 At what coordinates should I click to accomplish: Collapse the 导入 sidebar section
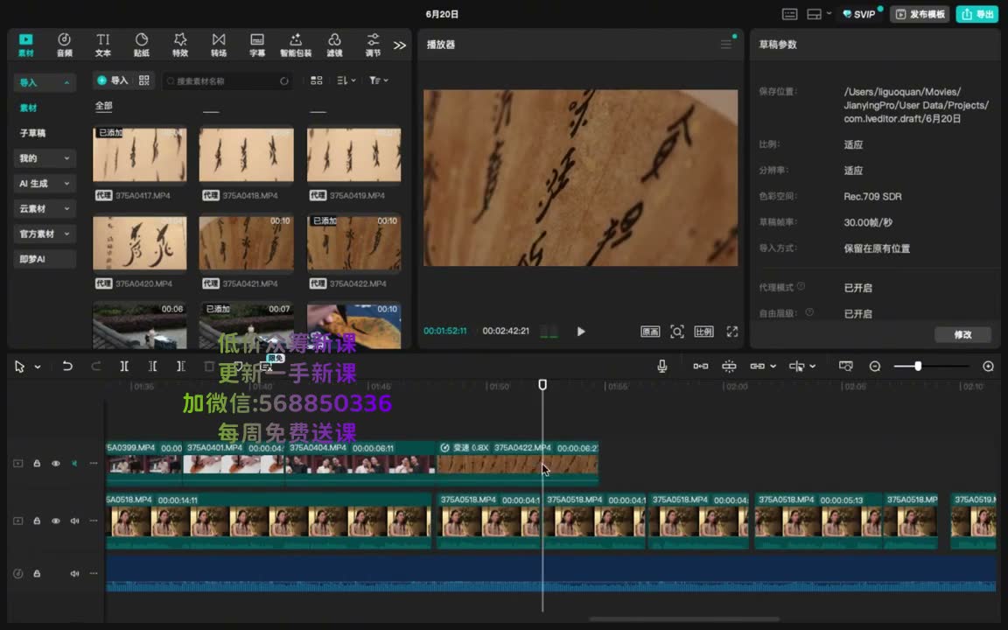[x=45, y=82]
